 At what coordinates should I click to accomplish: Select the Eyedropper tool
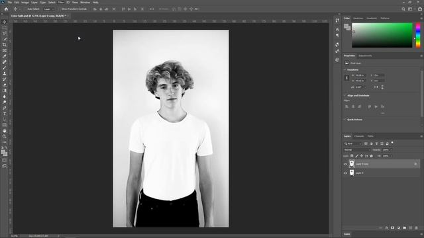point(5,56)
